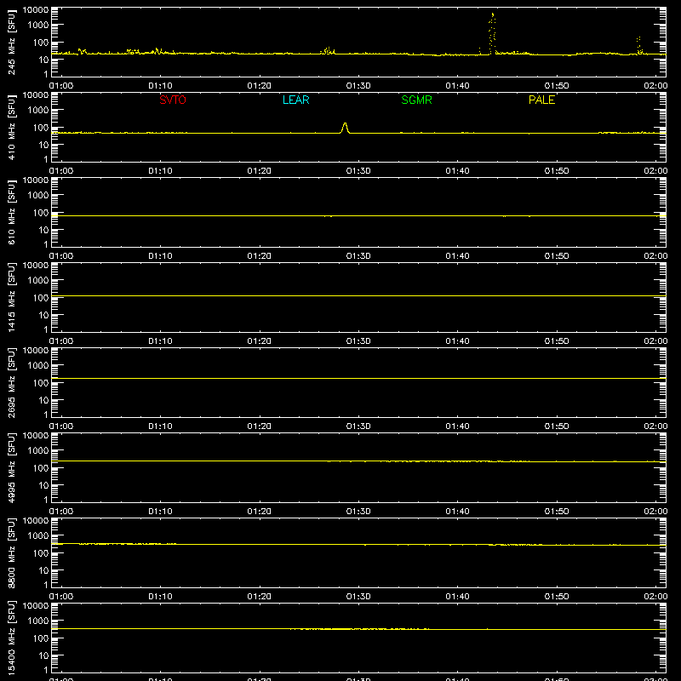Viewport: 681px width, 681px height.
Task: Click the red SVTO station label
Action: [x=173, y=100]
